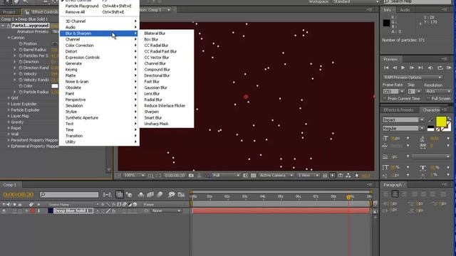456x256 pixels.
Task: Take a snapshot with the camera icon
Action: (191, 176)
